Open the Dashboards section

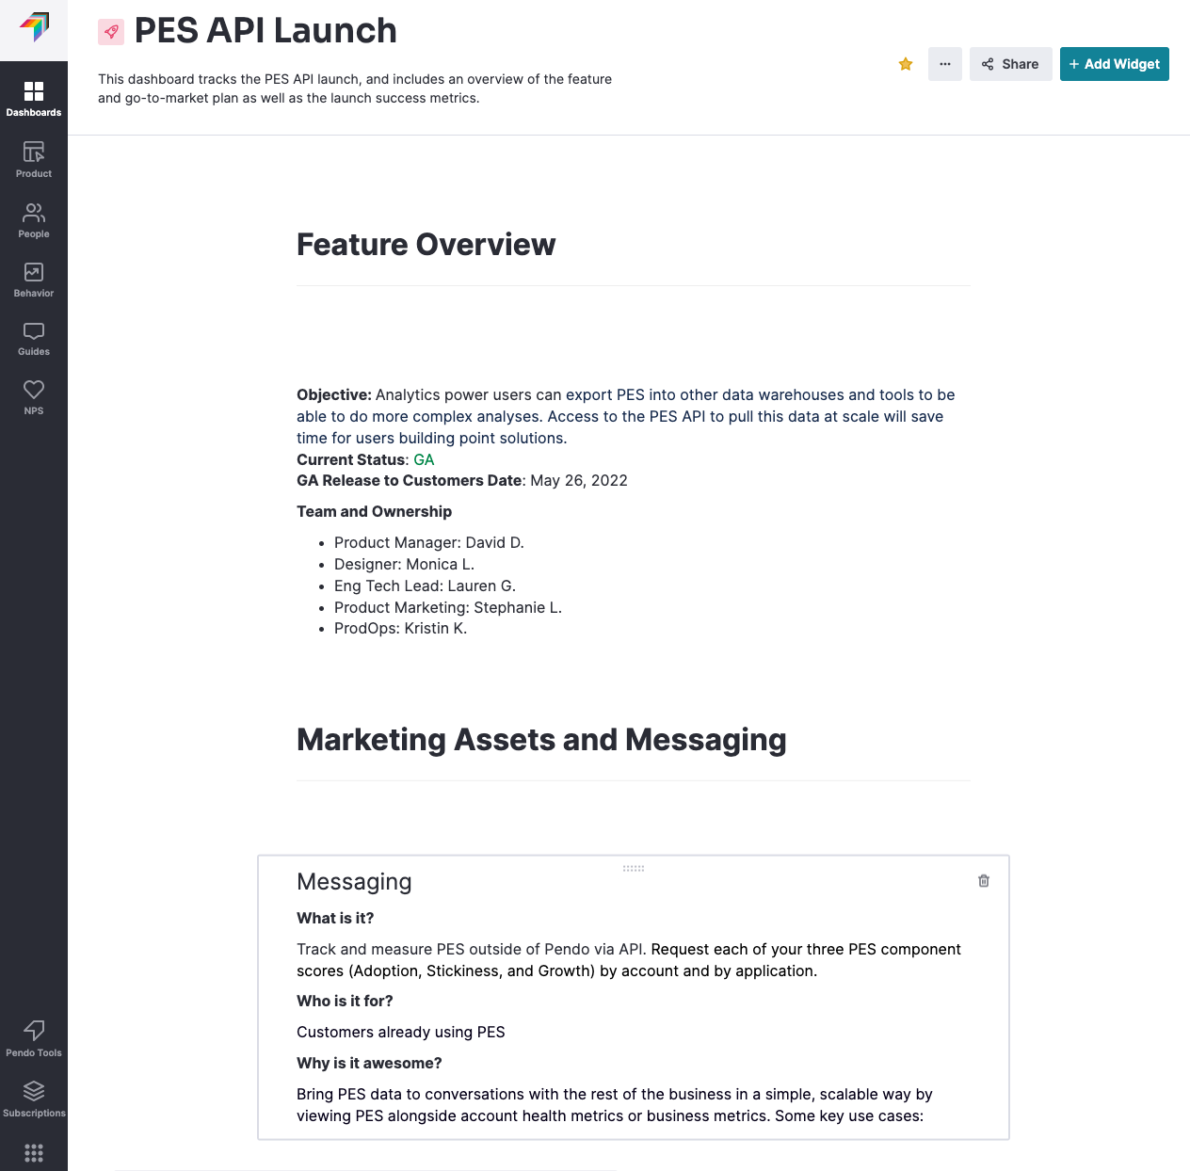34,99
